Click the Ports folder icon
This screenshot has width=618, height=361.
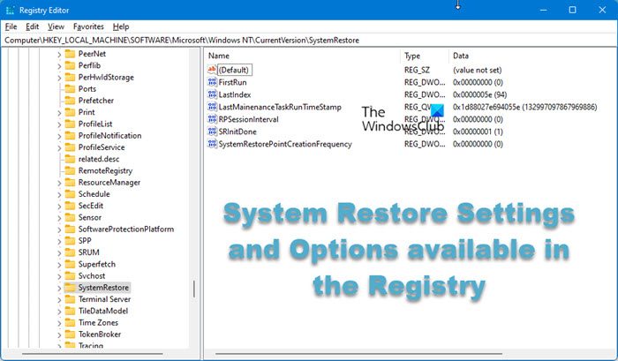(70, 88)
